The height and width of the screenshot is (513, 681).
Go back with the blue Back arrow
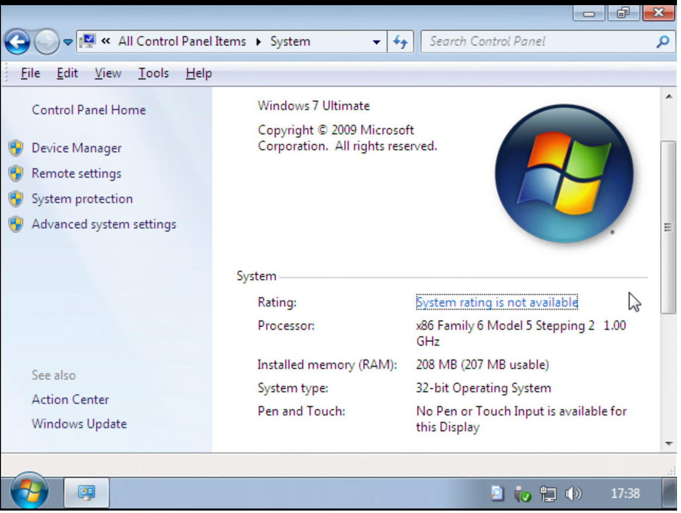(17, 42)
